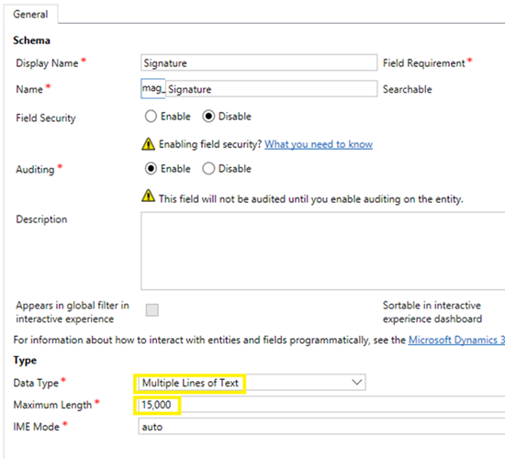The height and width of the screenshot is (459, 505).
Task: Select Enable radio for Auditing
Action: point(151,169)
